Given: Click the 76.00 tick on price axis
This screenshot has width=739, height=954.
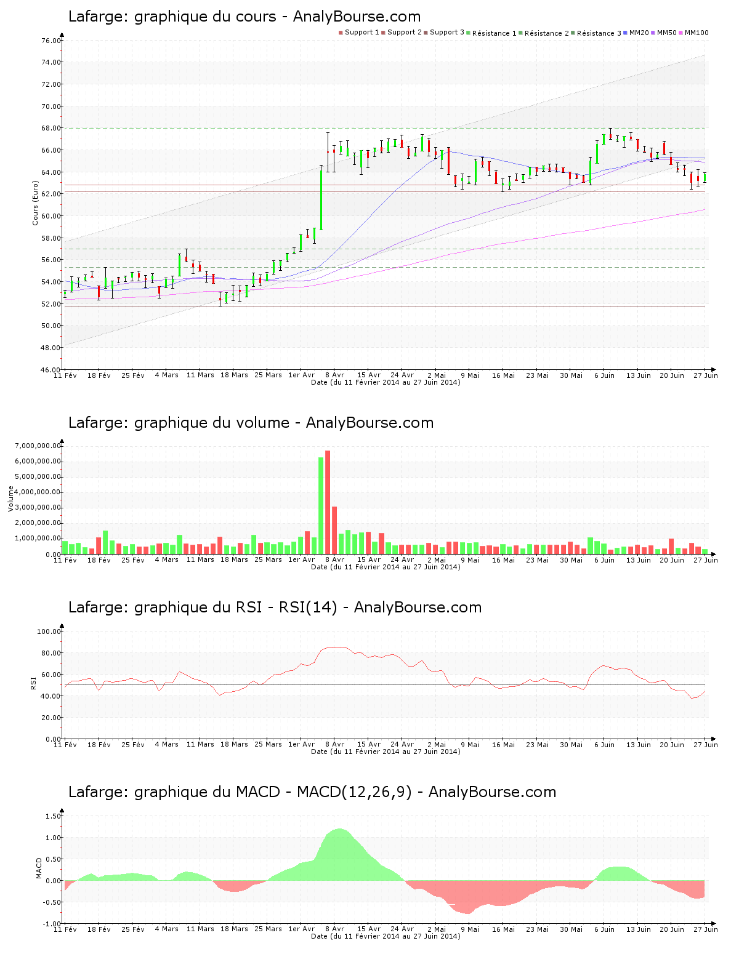Looking at the screenshot, I should tap(50, 41).
